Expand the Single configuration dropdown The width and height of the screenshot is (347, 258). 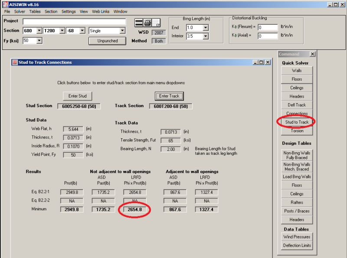(122, 30)
